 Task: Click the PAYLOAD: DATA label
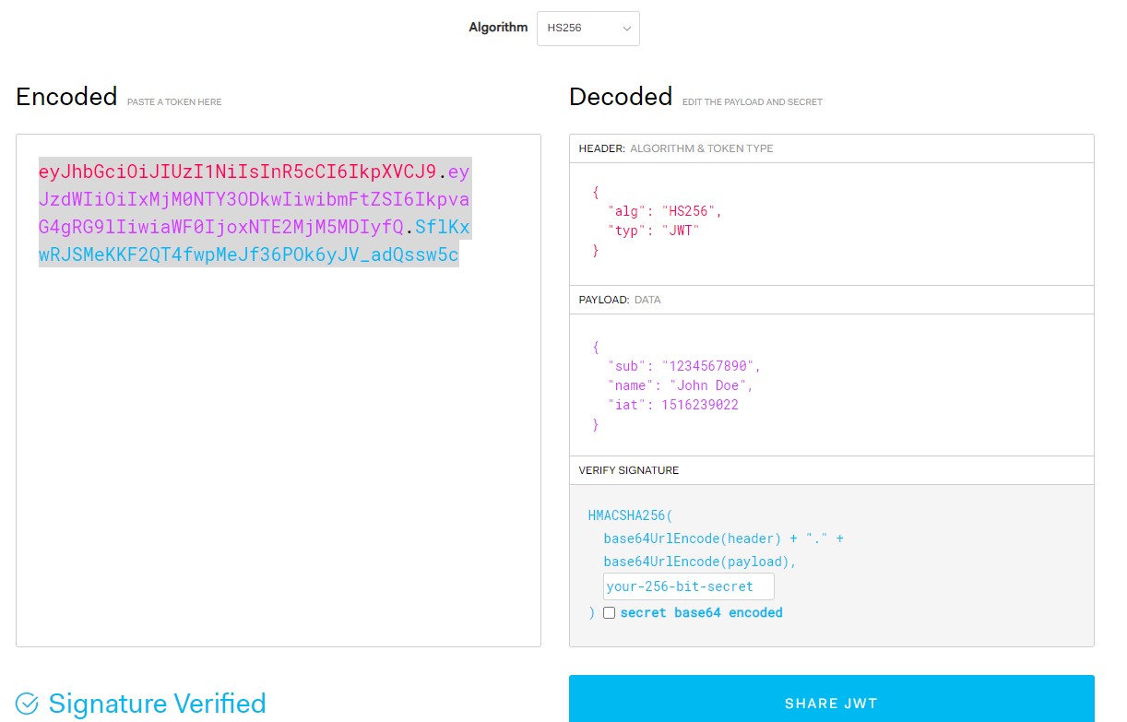(x=620, y=300)
